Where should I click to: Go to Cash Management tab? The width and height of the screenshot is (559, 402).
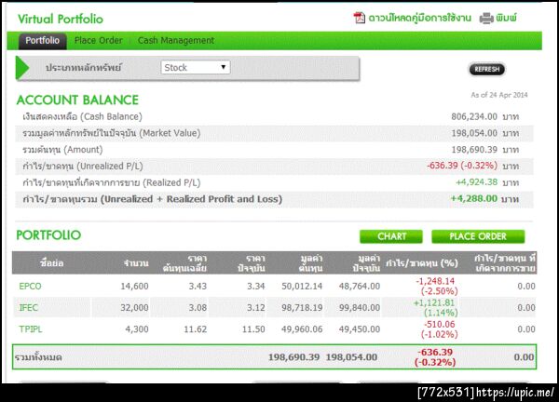[x=176, y=40]
